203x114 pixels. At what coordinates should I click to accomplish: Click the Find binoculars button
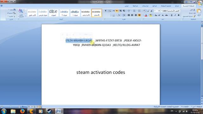point(12,10)
